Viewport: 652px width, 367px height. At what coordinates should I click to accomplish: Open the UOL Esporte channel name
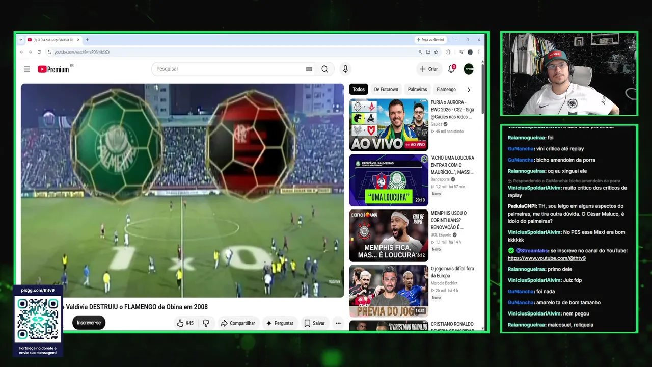[441, 235]
